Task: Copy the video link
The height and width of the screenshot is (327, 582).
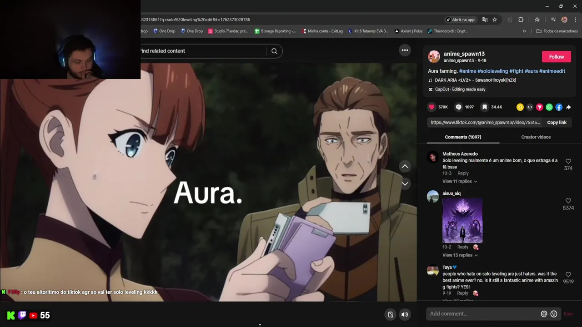Action: point(557,123)
